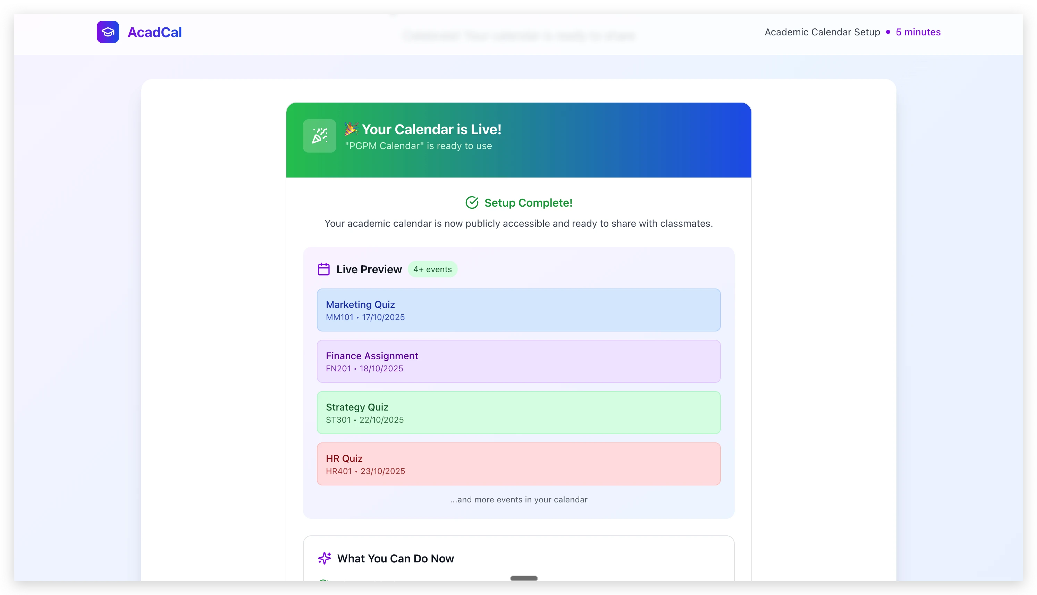Click the 4+ events badge

[x=433, y=269]
